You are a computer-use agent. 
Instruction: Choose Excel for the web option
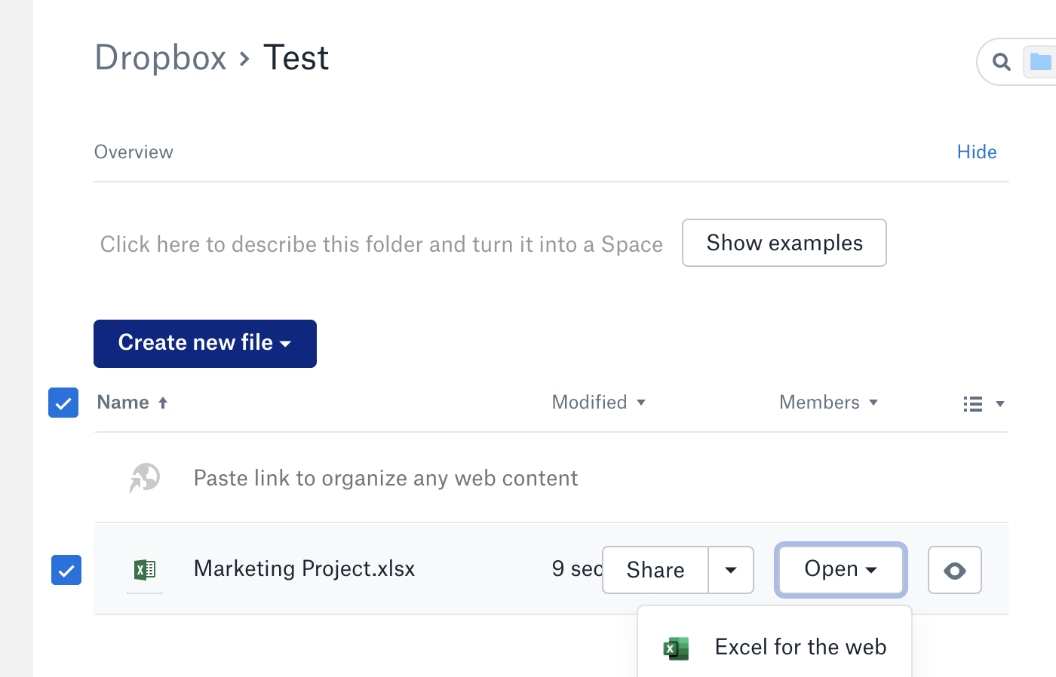(800, 648)
